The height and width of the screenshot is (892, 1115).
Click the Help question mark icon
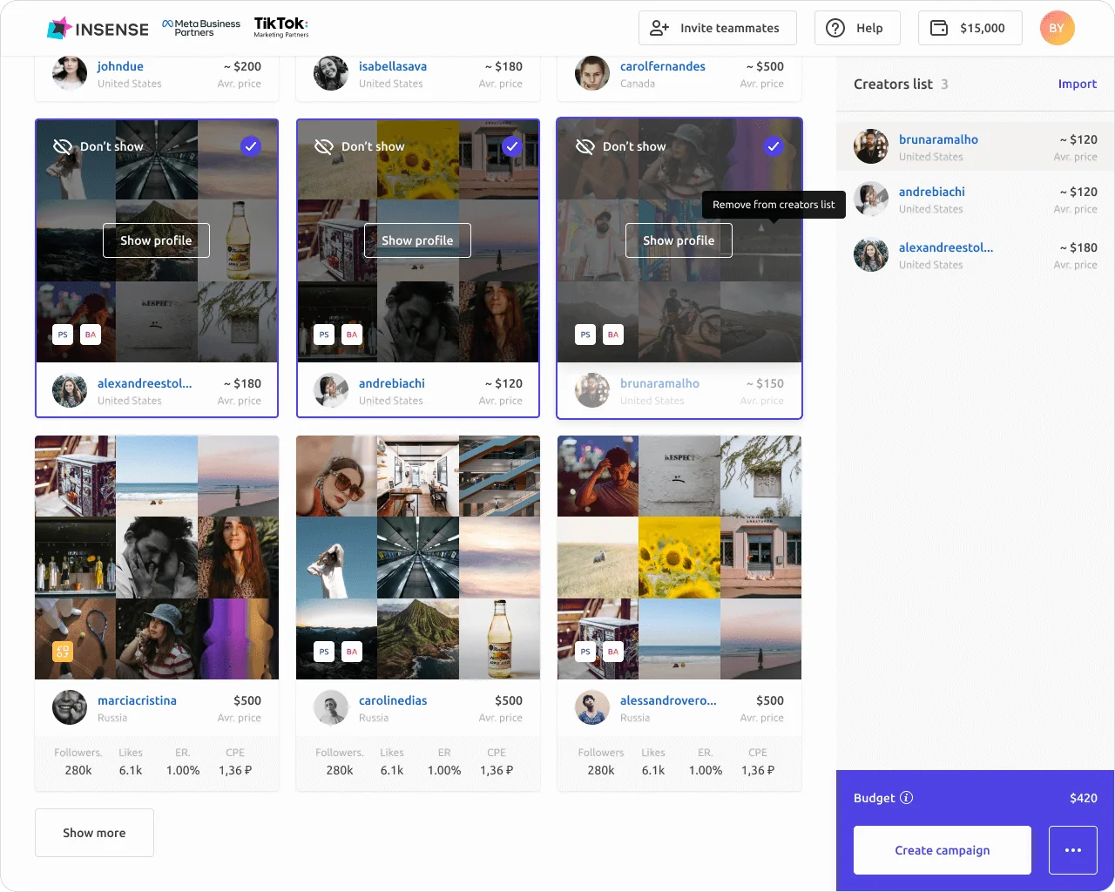pyautogui.click(x=835, y=28)
